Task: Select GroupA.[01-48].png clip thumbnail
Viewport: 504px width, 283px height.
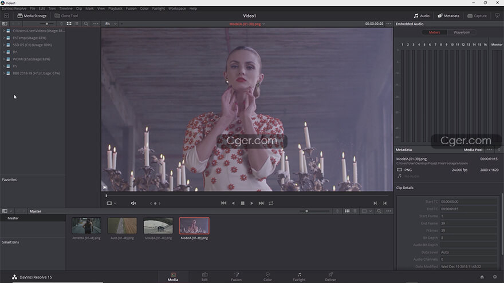Action: (158, 226)
